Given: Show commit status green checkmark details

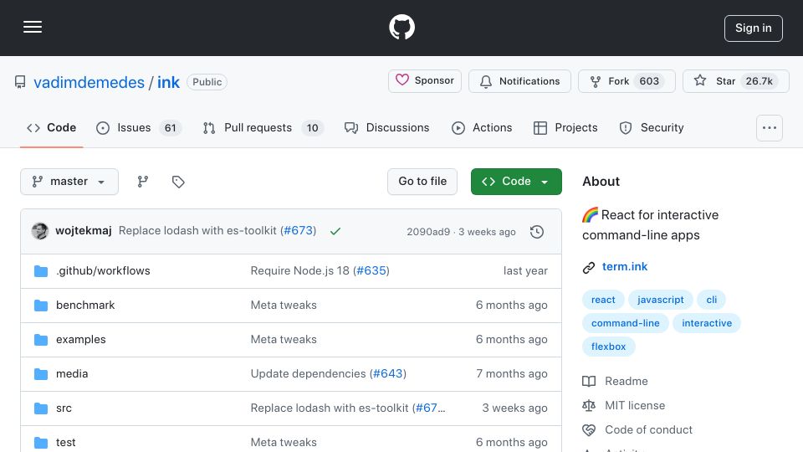Looking at the screenshot, I should 335,231.
